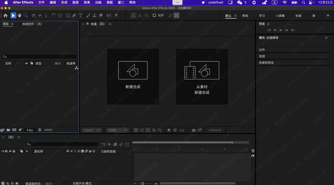The height and width of the screenshot is (185, 334).
Task: Activate the Type text tool
Action: tap(81, 15)
